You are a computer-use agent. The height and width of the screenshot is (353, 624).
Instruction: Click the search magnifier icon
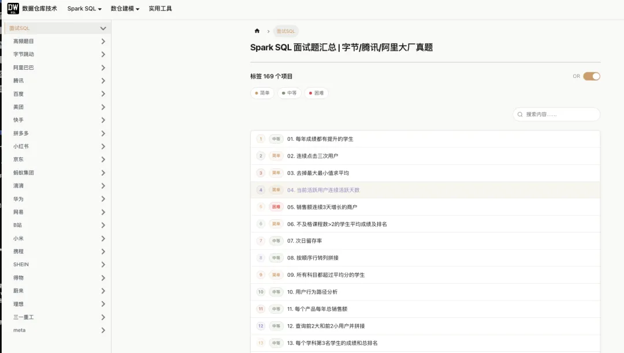tap(520, 114)
